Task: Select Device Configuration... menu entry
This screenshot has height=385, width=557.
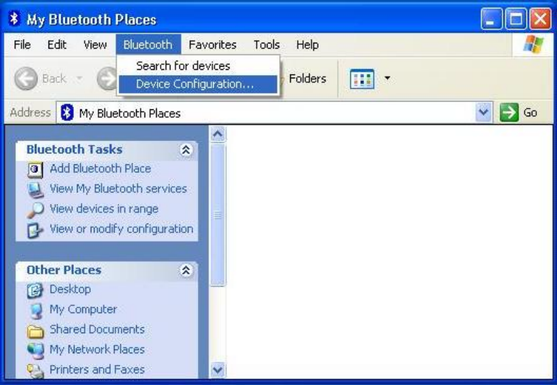Action: click(x=198, y=85)
